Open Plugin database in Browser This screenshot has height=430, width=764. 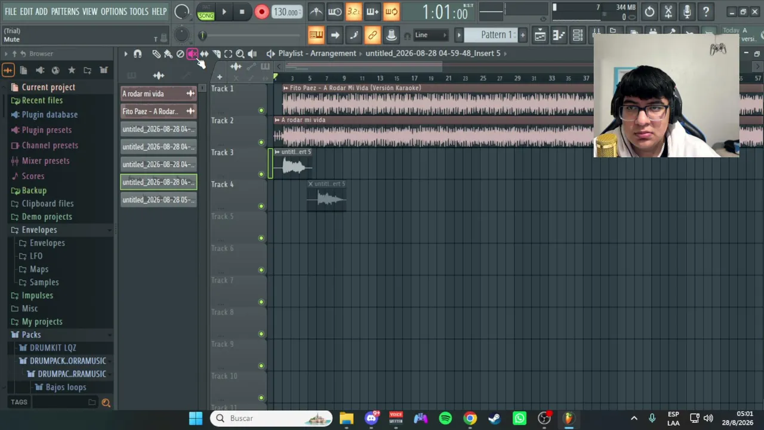click(50, 115)
